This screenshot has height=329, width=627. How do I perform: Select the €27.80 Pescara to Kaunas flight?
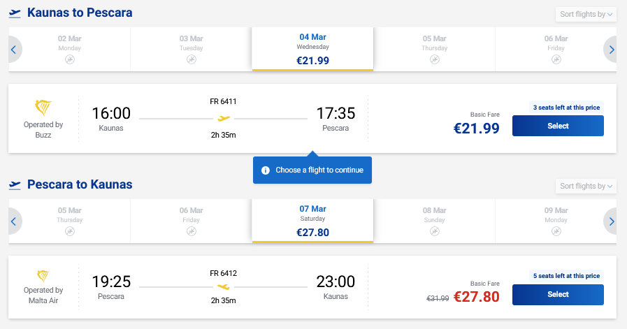pyautogui.click(x=558, y=294)
